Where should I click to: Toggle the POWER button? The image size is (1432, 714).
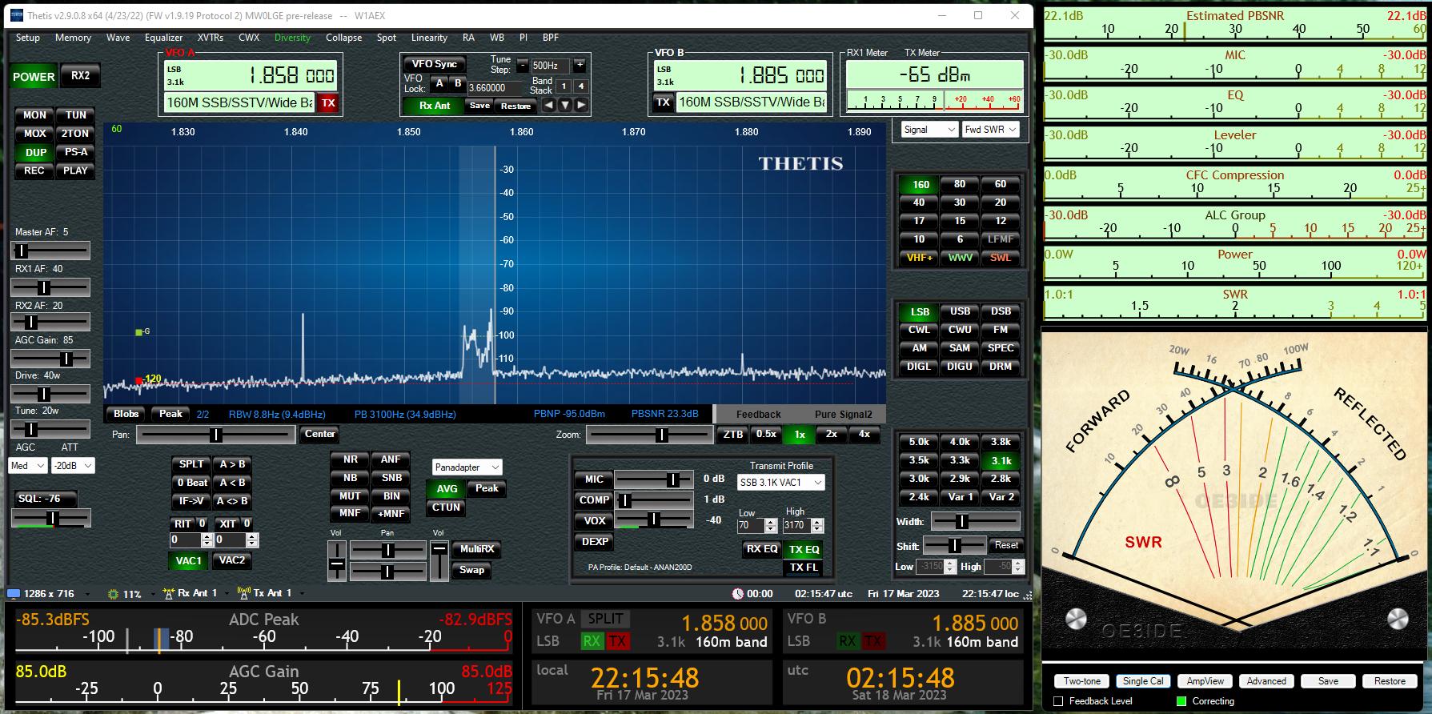click(x=34, y=77)
